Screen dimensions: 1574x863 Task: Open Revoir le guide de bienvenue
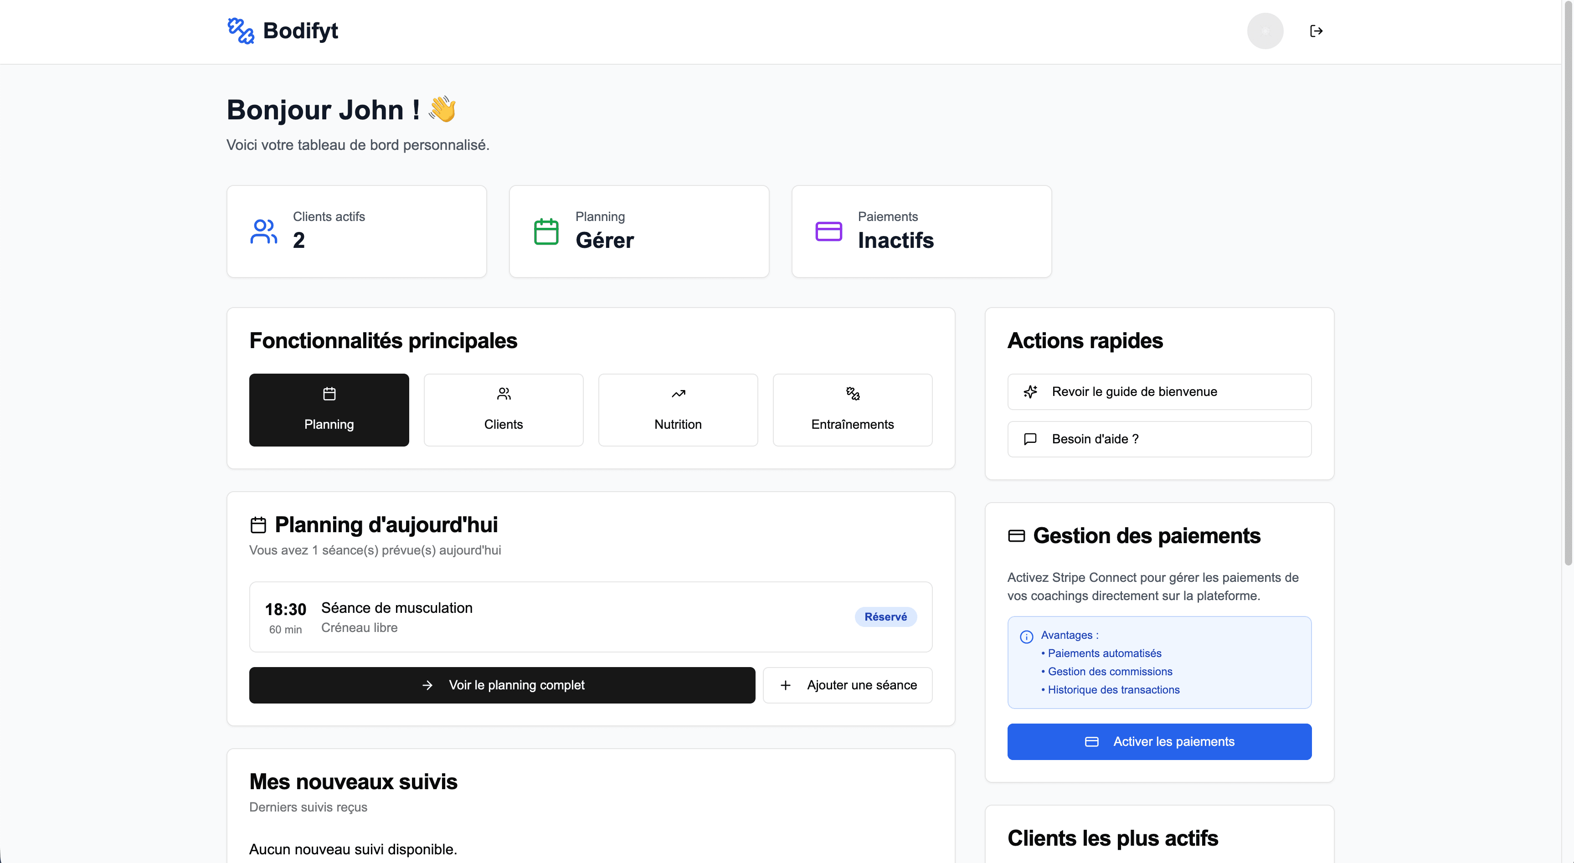pyautogui.click(x=1158, y=391)
